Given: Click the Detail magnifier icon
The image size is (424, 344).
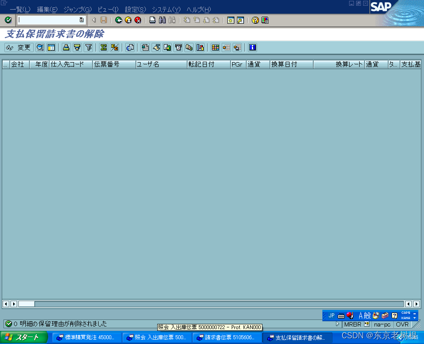Looking at the screenshot, I should 40,47.
